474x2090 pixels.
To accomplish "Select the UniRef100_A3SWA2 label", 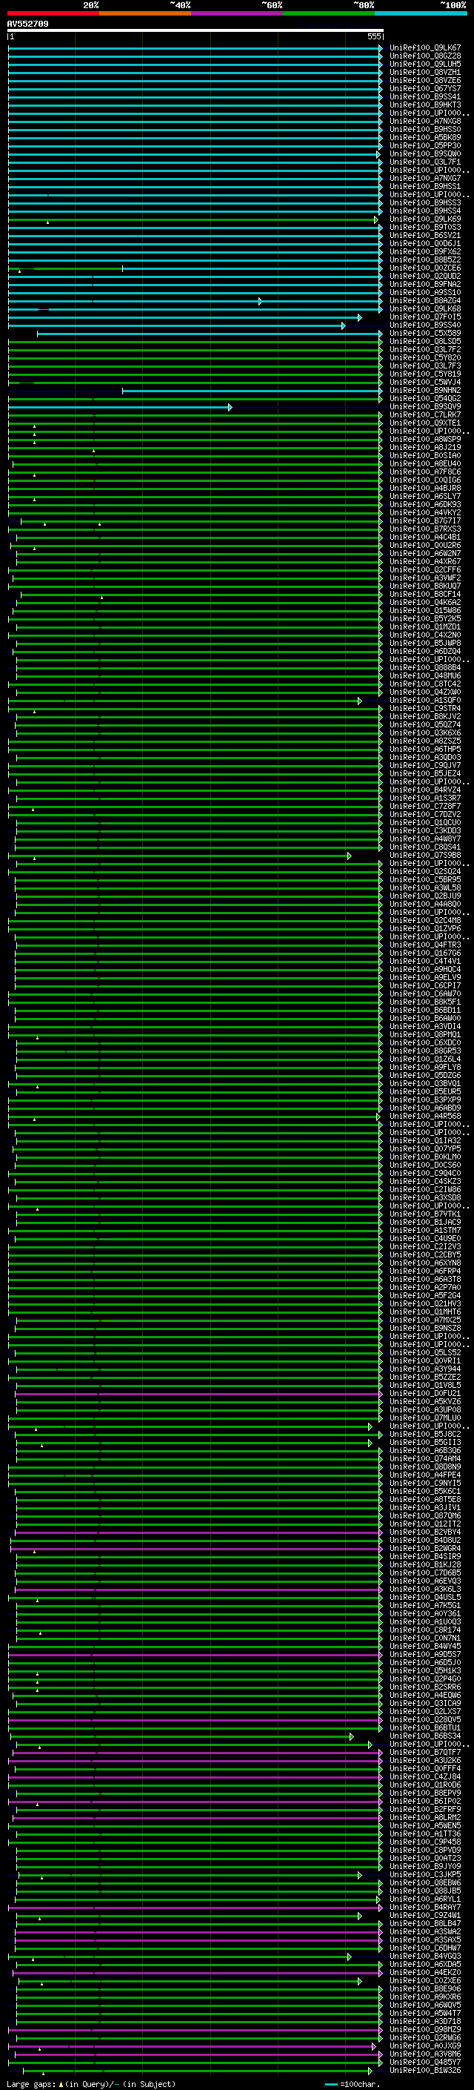I will point(425,1932).
